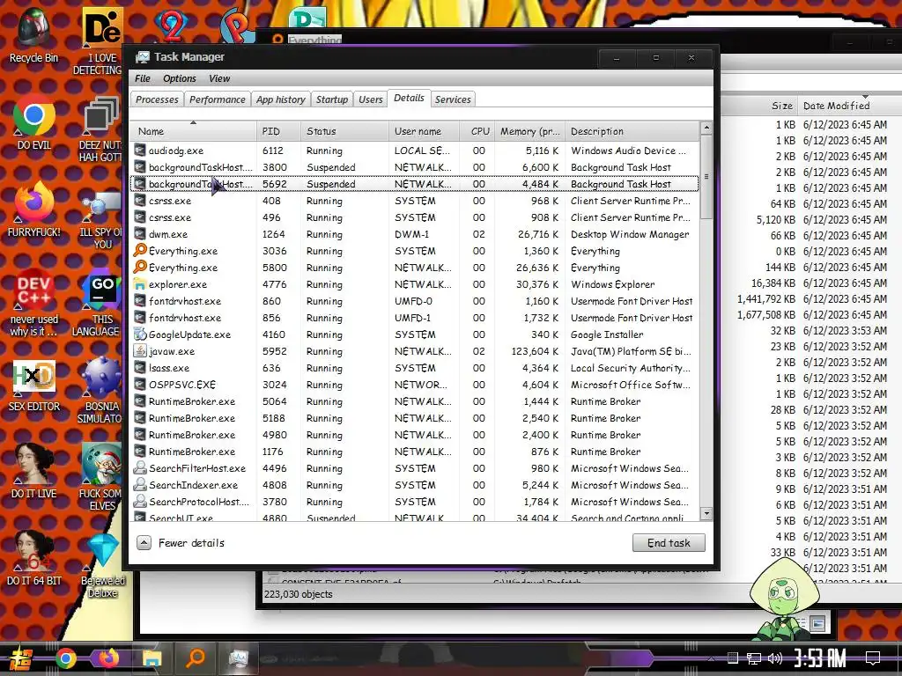Click the End task button
This screenshot has width=902, height=676.
click(669, 542)
